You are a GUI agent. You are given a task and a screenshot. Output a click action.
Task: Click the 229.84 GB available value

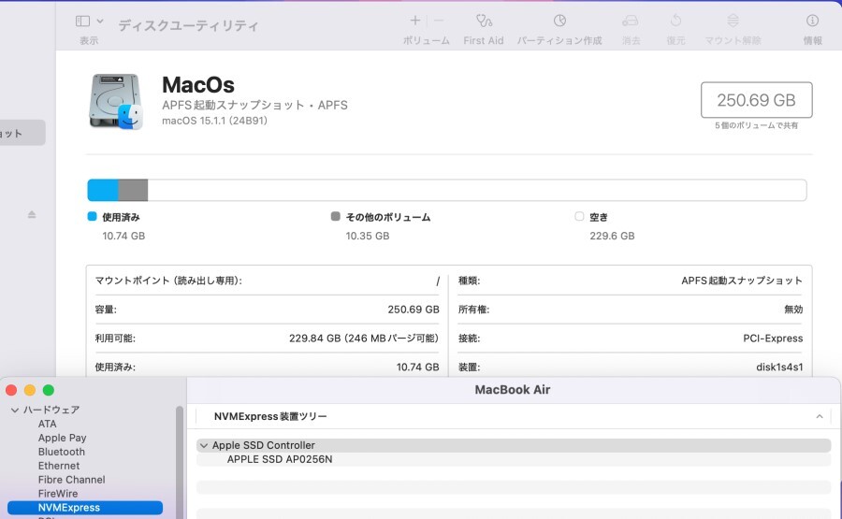click(x=364, y=339)
